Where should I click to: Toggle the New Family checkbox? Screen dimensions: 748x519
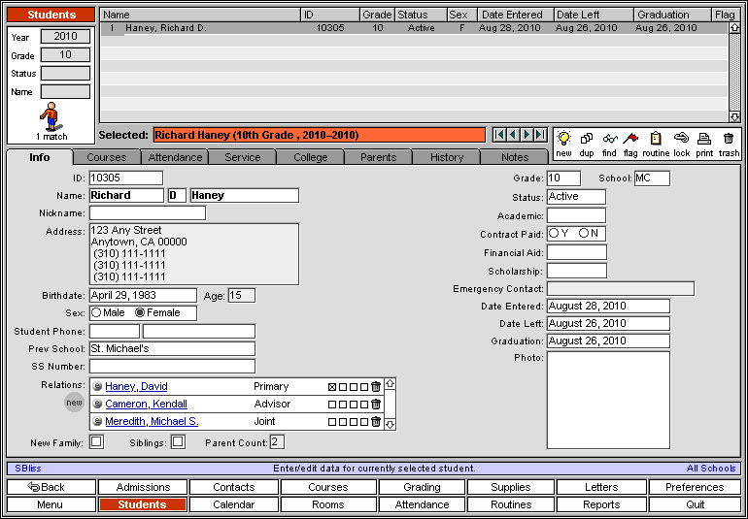[96, 441]
